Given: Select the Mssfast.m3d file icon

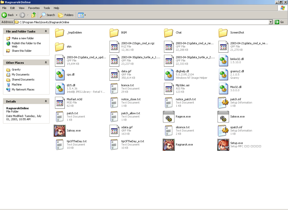Looking at the screenshot, I should pos(60,103).
